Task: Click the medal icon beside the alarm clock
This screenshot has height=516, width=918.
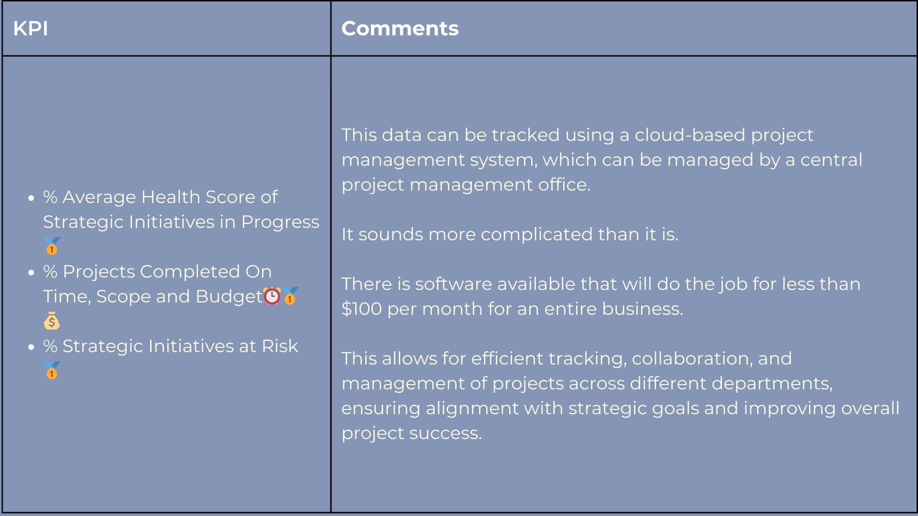Action: [x=290, y=296]
